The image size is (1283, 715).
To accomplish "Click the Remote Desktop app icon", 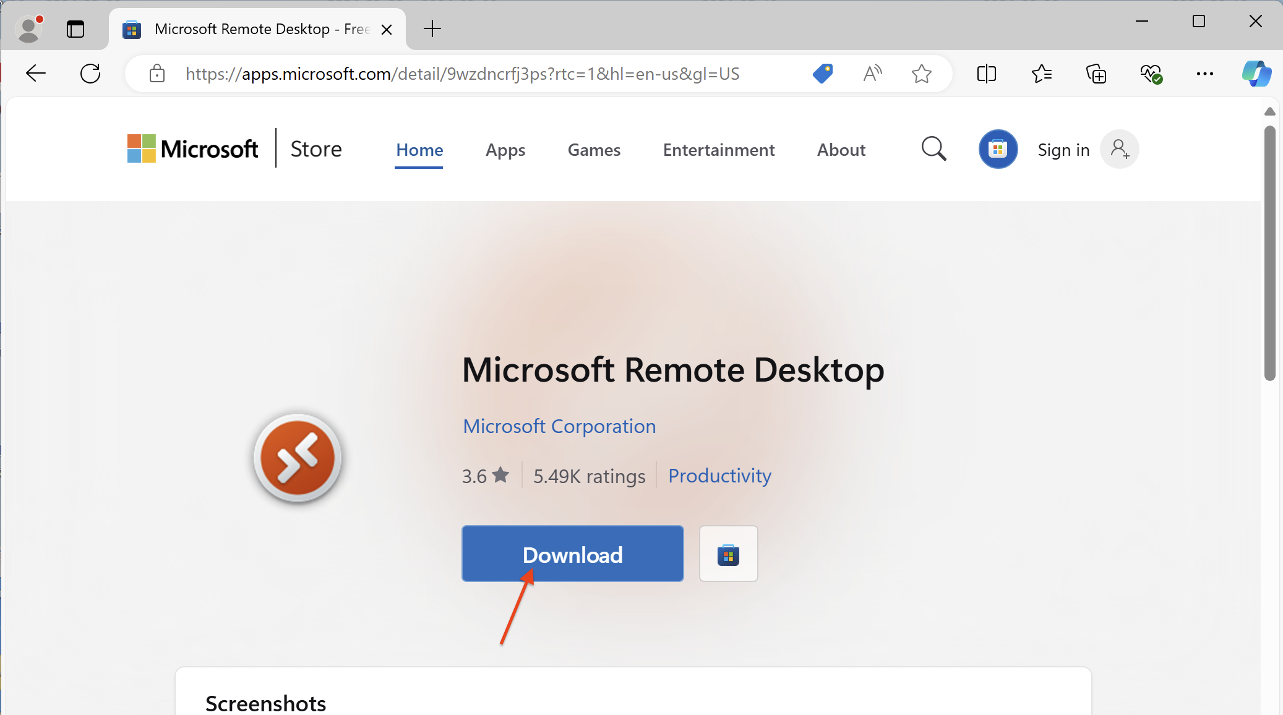I will 298,458.
